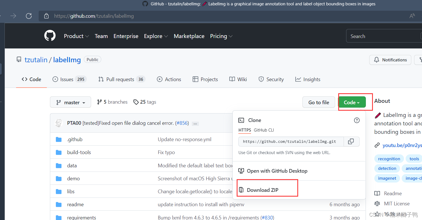
Task: Click 'update instruction to install with pipenv'
Action: (x=201, y=205)
